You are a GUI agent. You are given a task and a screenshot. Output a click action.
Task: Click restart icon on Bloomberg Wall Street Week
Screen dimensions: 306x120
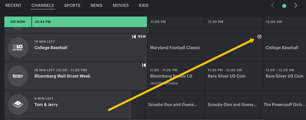144,65
